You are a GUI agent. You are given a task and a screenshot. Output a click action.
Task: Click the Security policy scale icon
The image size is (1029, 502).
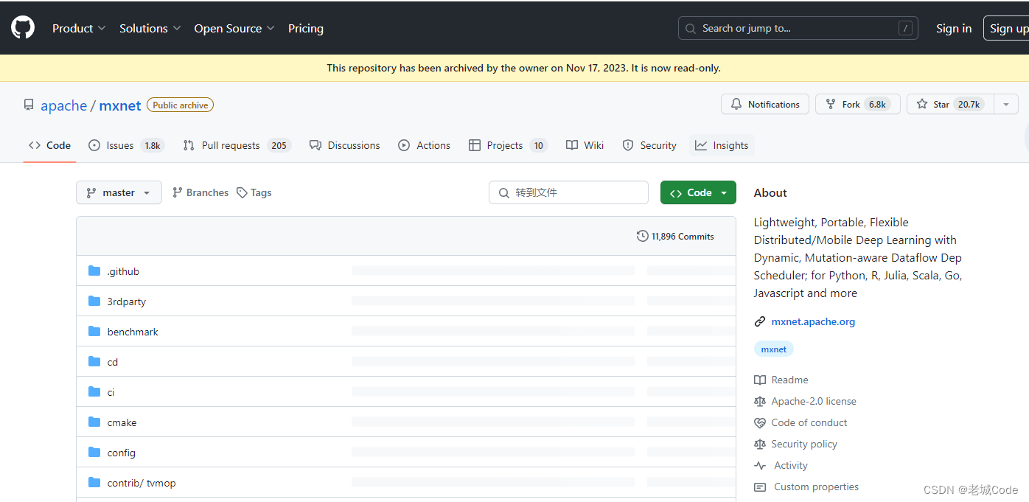(x=760, y=444)
